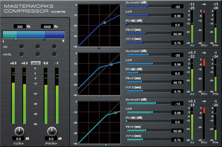Click bottom band release slider handle
The image size is (222, 147).
[142, 139]
